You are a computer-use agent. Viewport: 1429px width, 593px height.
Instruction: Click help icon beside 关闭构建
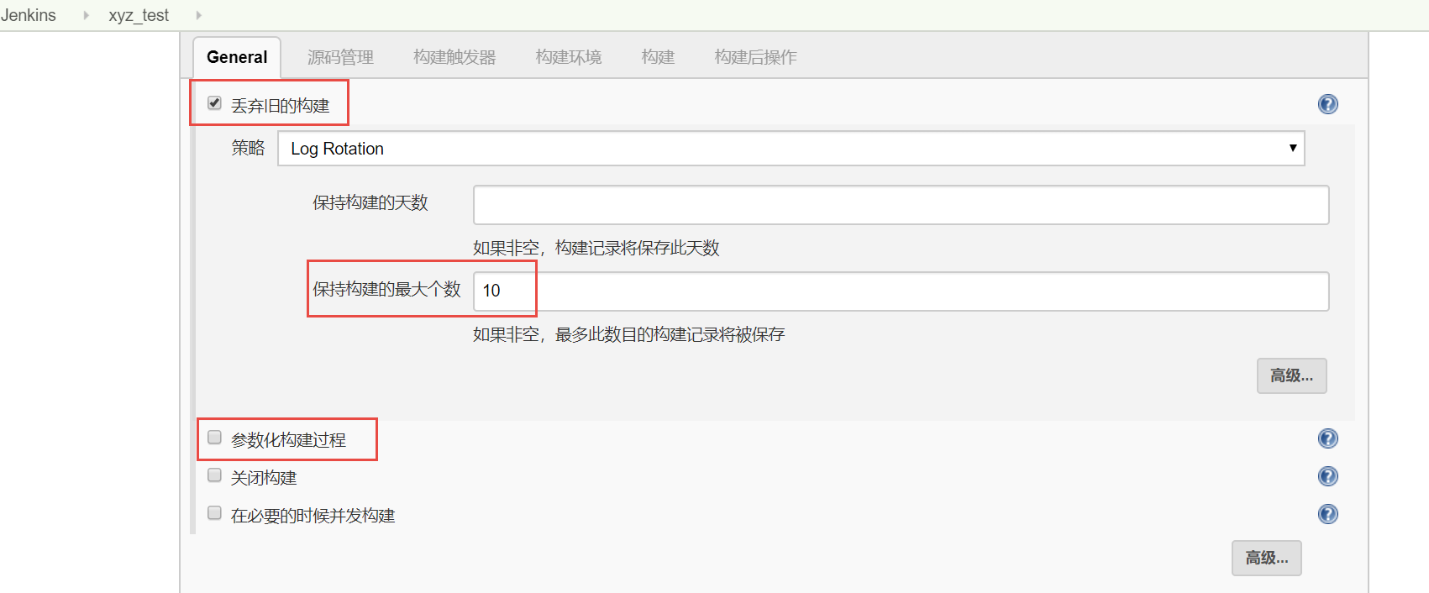1327,476
